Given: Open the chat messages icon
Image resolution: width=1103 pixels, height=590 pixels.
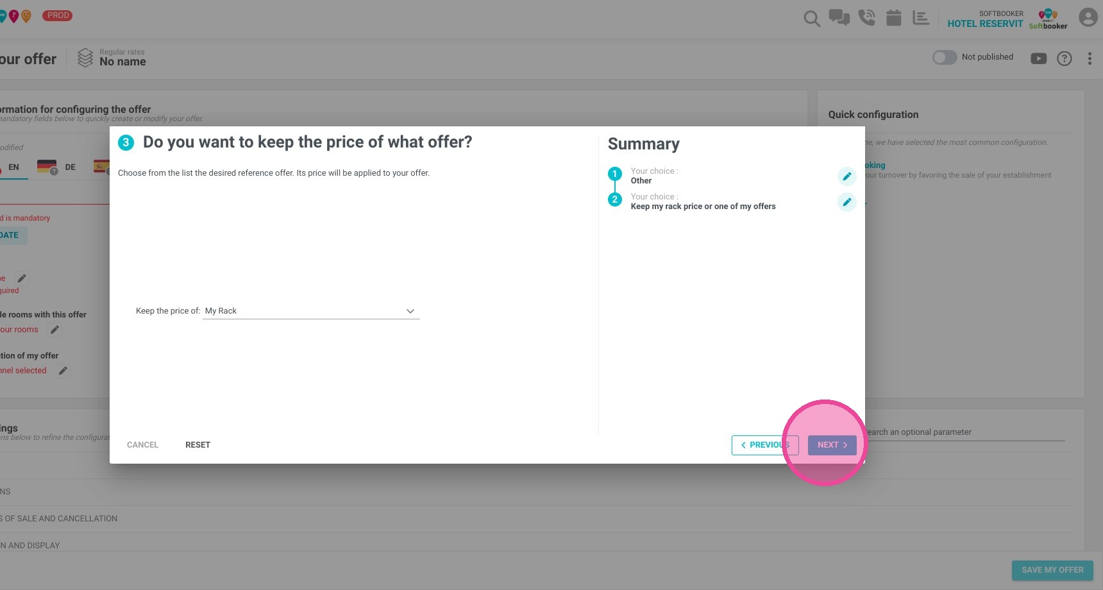Looking at the screenshot, I should [839, 17].
